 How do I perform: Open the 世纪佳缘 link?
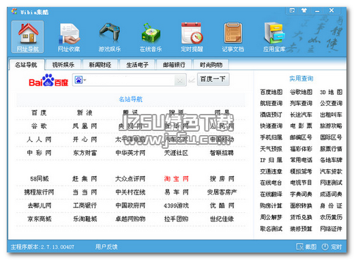[x=222, y=219]
